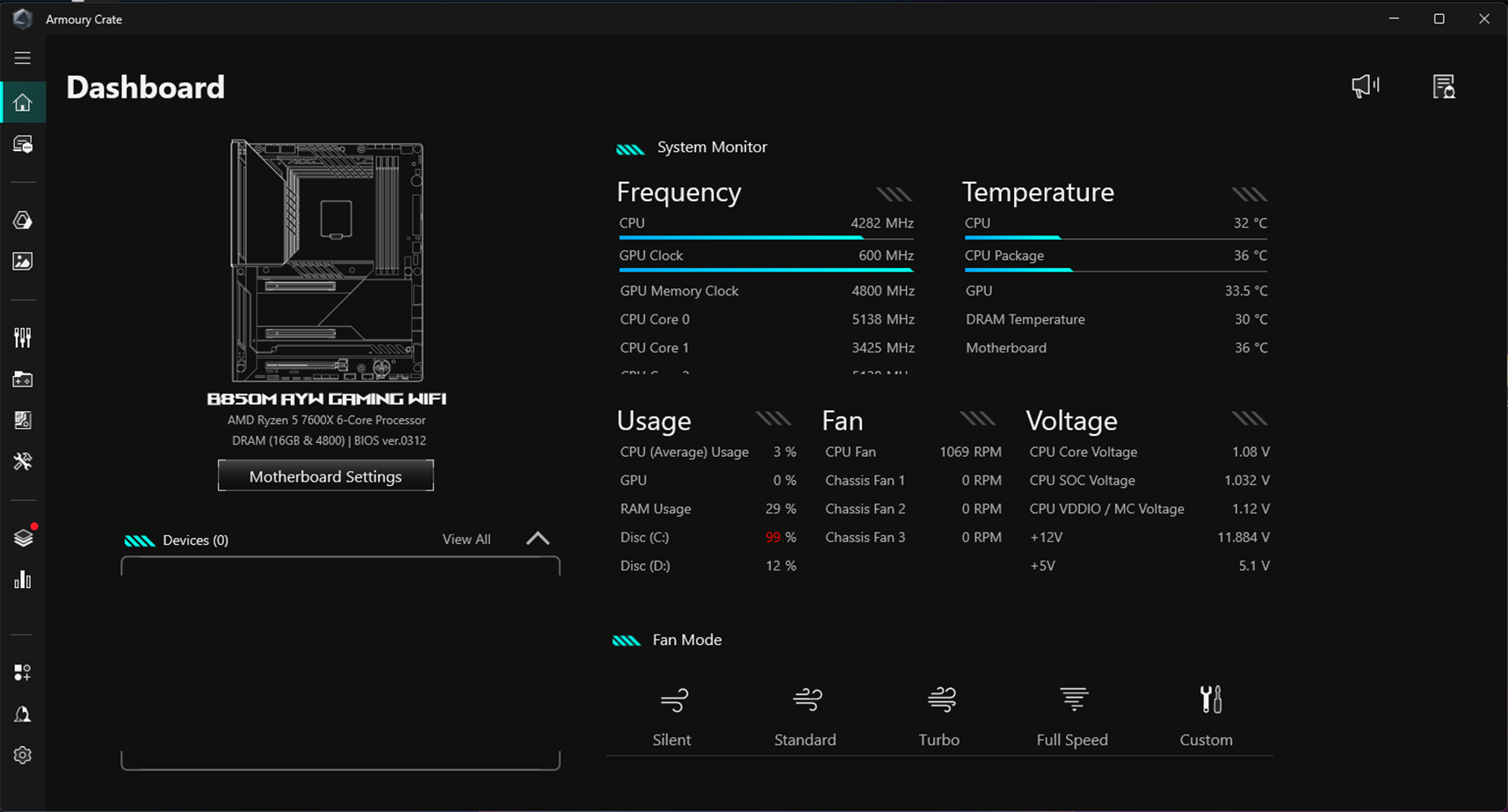Click the stripes icon beside the Fan heading

point(977,418)
